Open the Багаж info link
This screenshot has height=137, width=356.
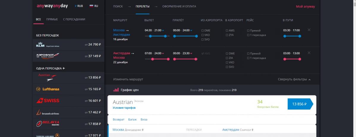[x=132, y=120]
